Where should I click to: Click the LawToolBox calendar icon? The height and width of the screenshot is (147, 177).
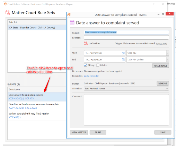(x=86, y=43)
